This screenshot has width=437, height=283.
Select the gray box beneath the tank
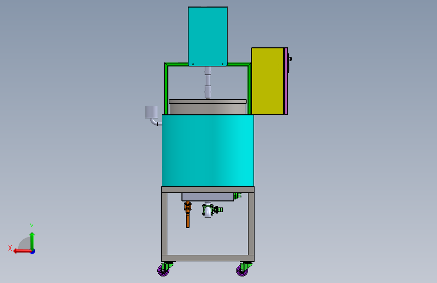pos(208,197)
